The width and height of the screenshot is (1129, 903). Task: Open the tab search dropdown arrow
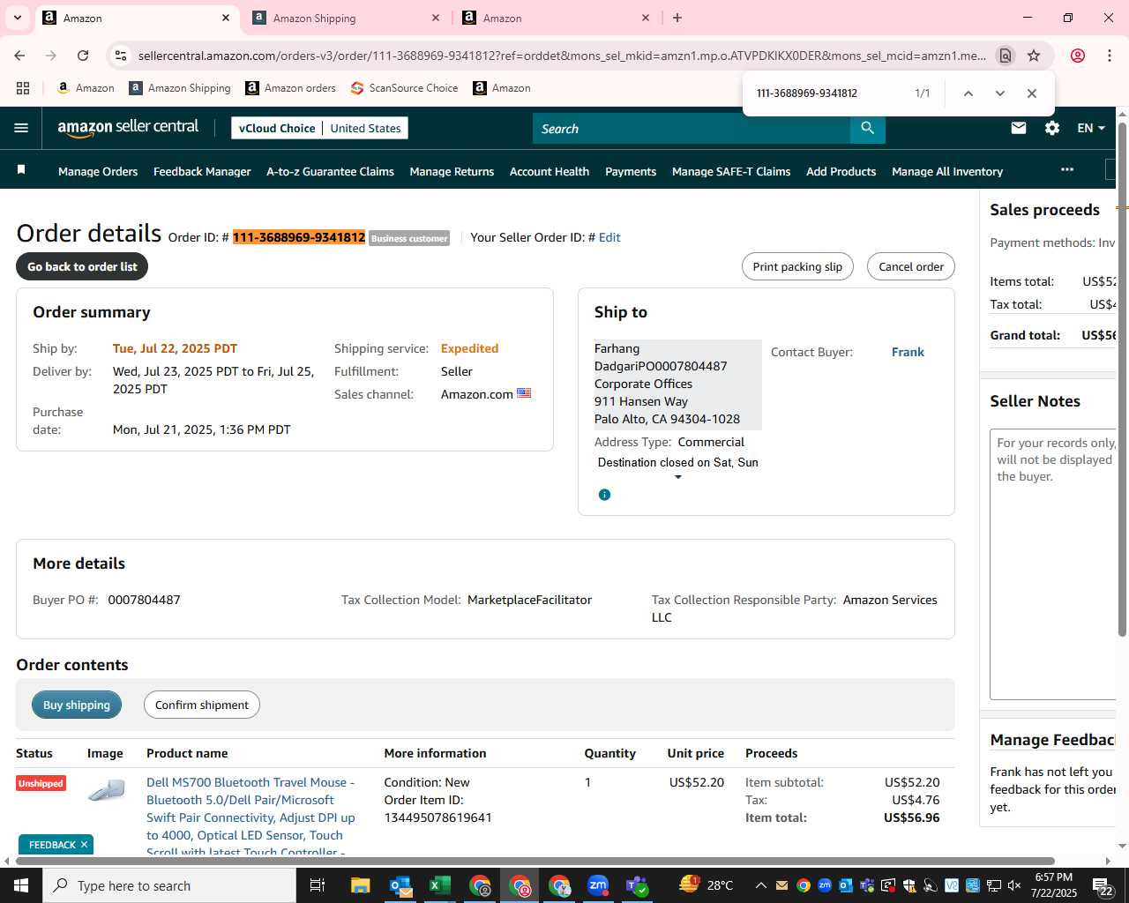coord(17,18)
